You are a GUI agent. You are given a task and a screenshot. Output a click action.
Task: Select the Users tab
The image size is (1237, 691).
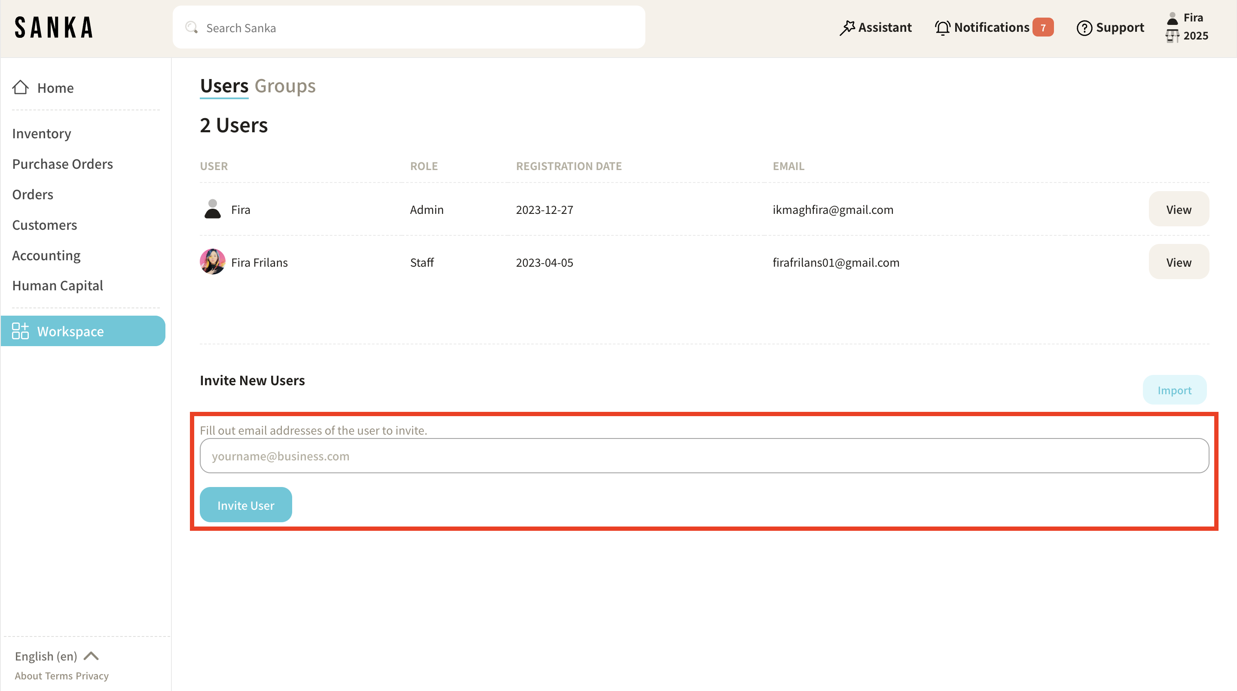click(224, 86)
